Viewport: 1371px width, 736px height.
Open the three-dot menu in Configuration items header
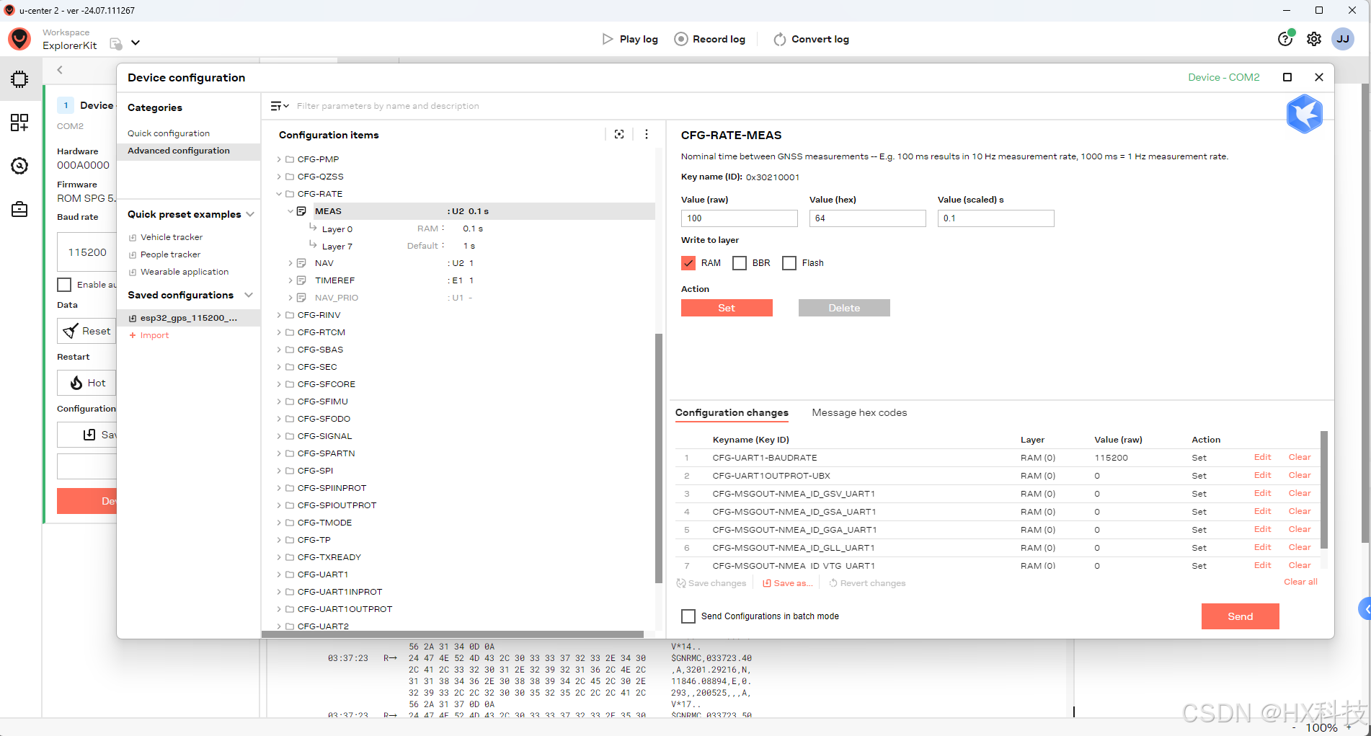pos(647,134)
